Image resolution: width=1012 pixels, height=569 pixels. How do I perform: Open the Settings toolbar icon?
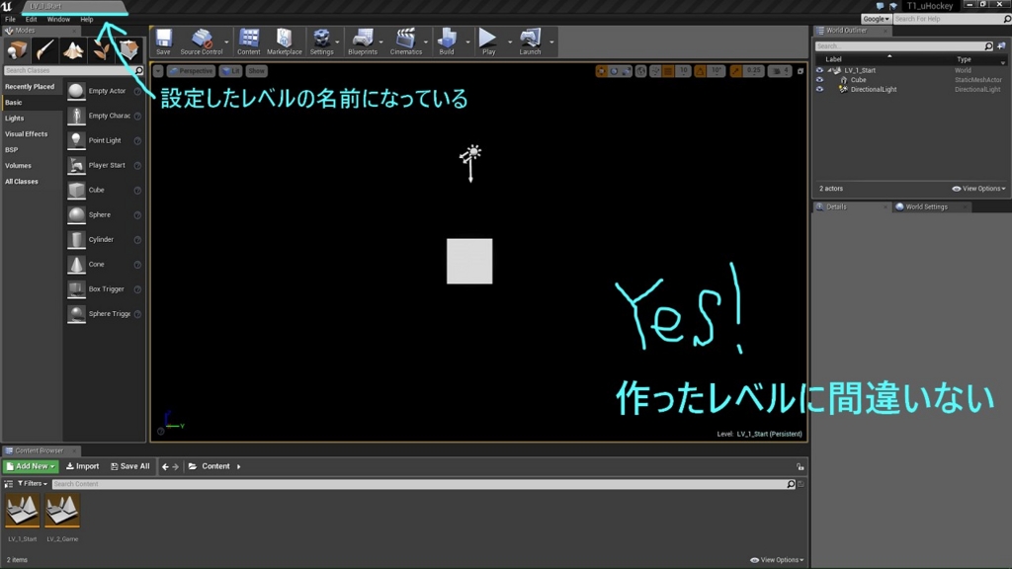(x=321, y=41)
